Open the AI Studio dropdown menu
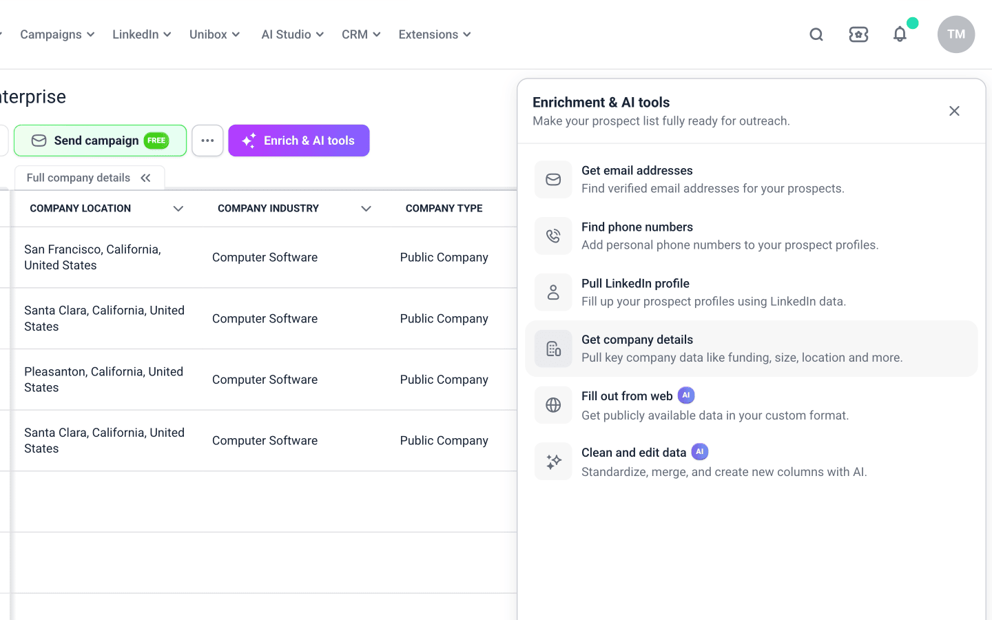The width and height of the screenshot is (992, 620). (293, 34)
